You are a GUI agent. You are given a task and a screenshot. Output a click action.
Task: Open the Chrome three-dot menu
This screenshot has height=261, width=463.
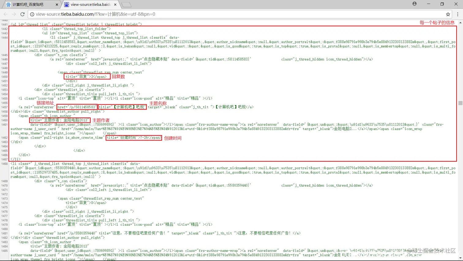[458, 14]
